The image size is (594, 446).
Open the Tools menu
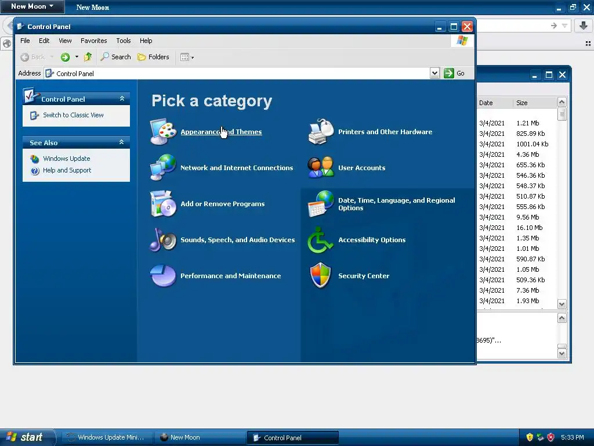(123, 41)
